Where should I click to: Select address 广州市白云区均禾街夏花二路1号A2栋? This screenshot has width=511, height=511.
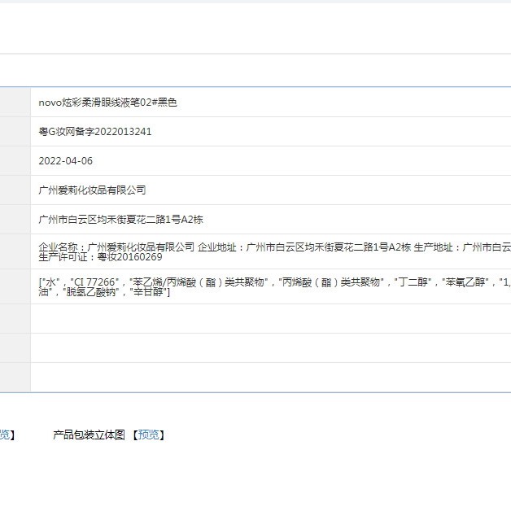coord(120,220)
